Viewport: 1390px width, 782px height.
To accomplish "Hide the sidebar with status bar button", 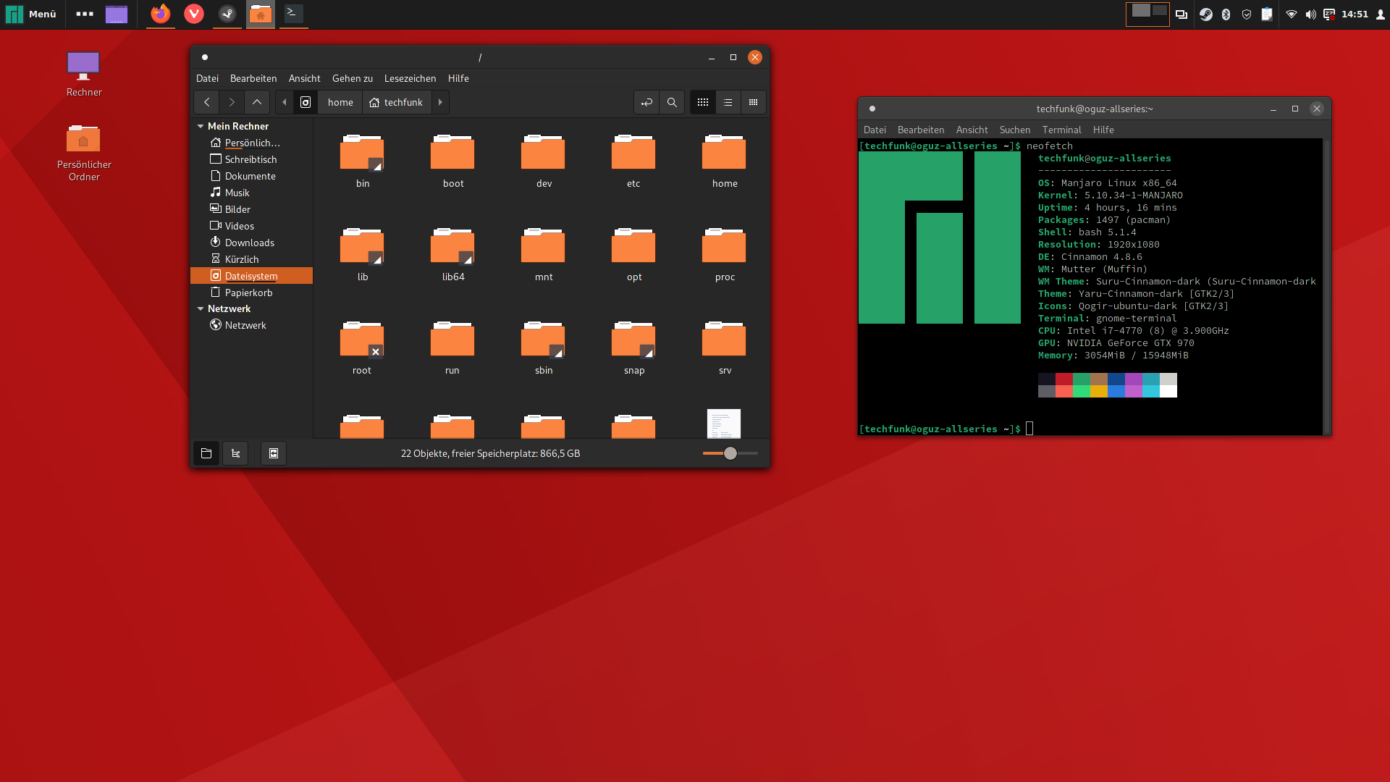I will (x=274, y=453).
